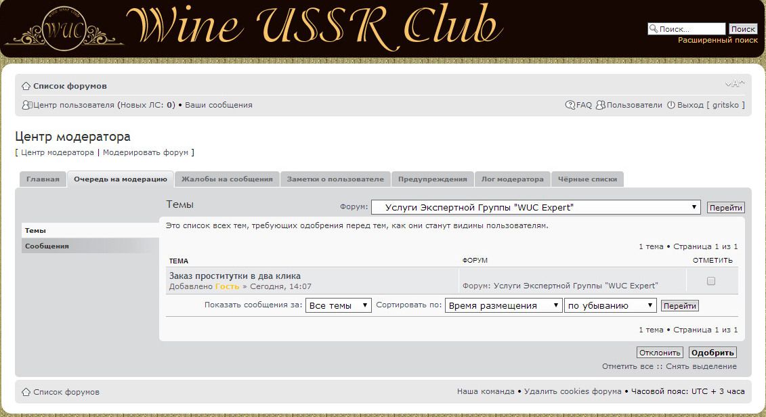
Task: Click the Пользователи members icon
Action: point(600,105)
